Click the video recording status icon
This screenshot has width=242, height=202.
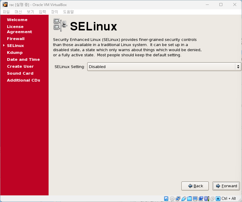pos(201,199)
